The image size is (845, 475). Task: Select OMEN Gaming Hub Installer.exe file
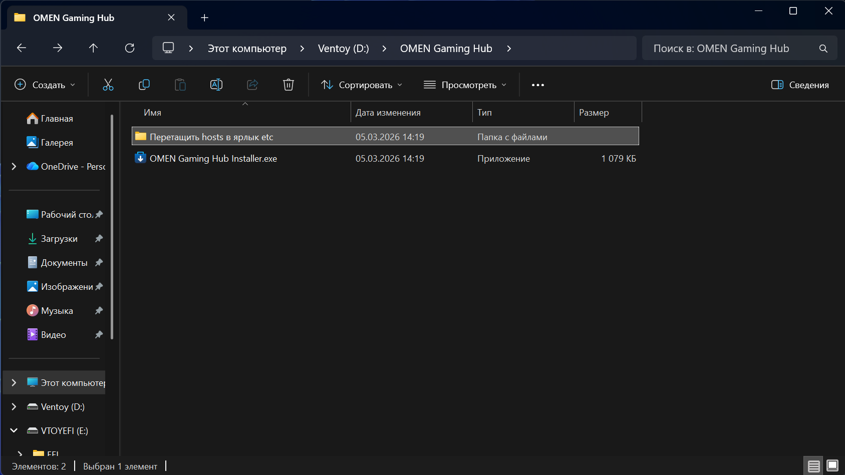pyautogui.click(x=213, y=159)
